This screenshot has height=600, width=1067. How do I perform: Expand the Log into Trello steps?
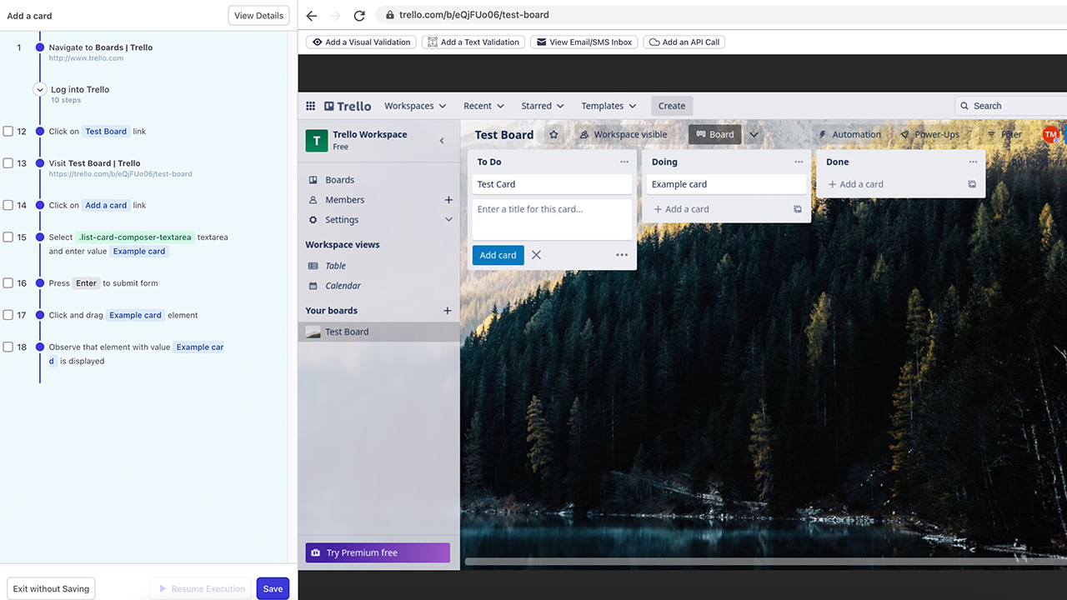coord(39,90)
